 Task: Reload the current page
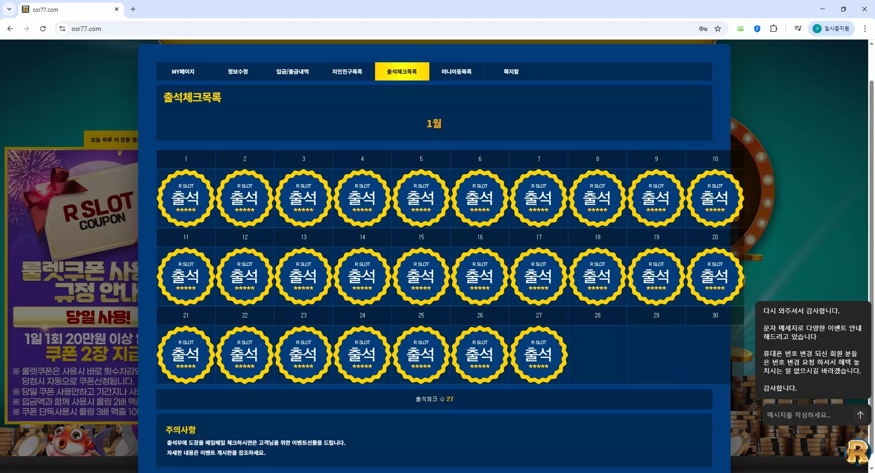(43, 29)
